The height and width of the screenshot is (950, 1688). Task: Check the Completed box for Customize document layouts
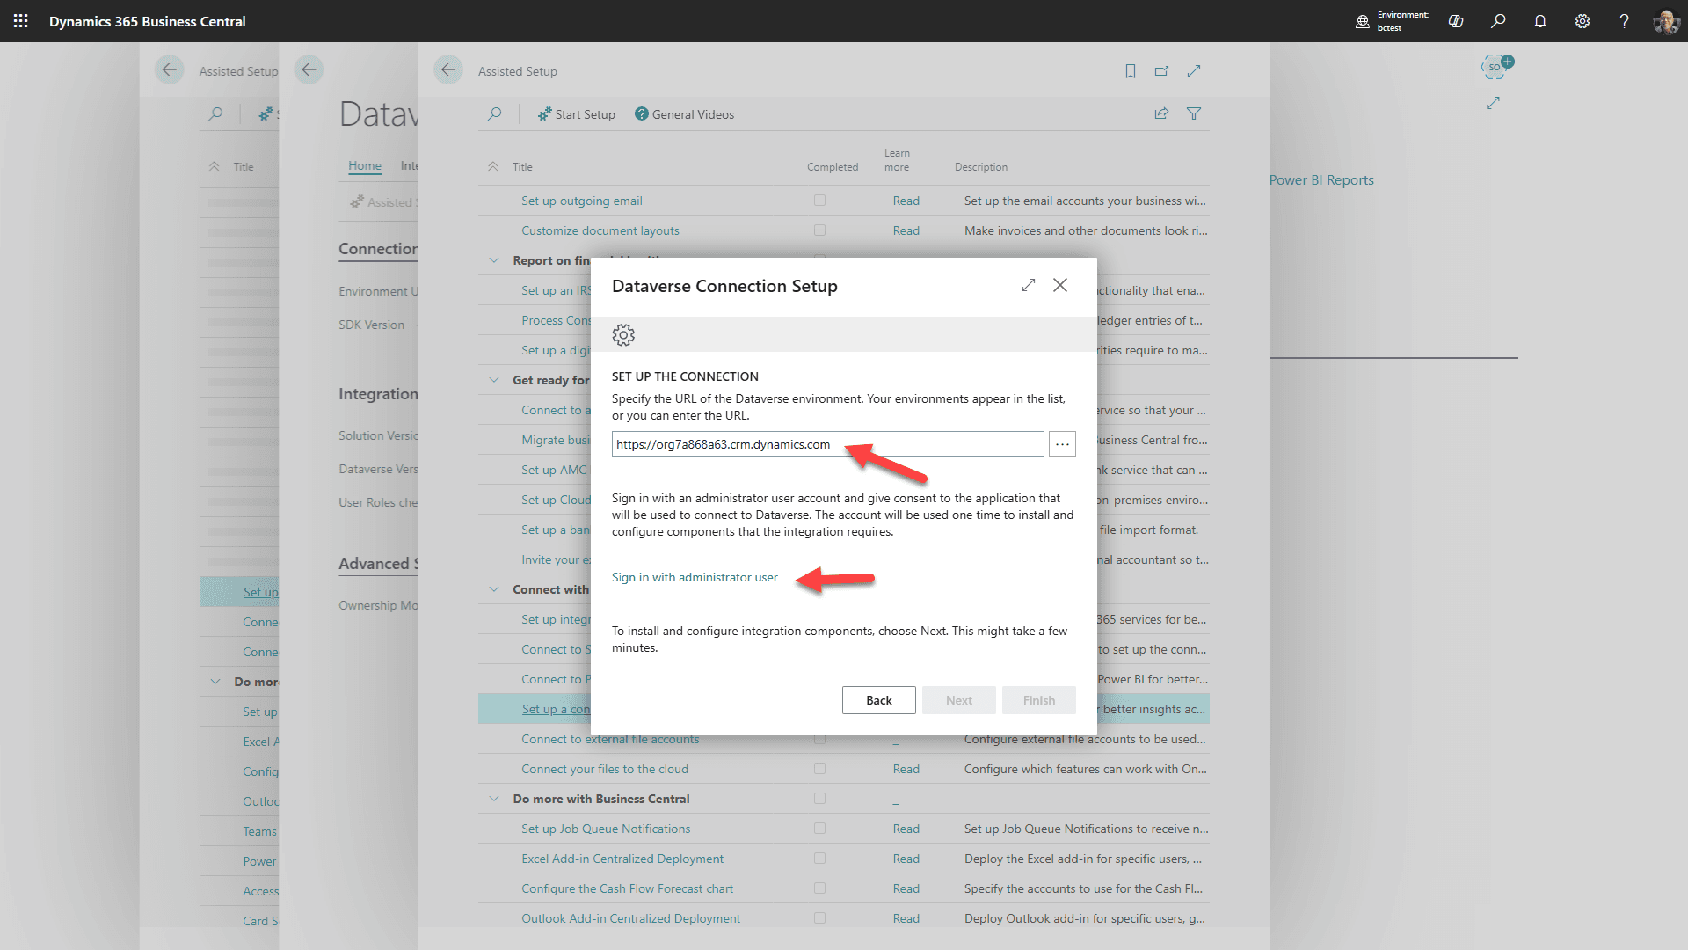point(820,230)
